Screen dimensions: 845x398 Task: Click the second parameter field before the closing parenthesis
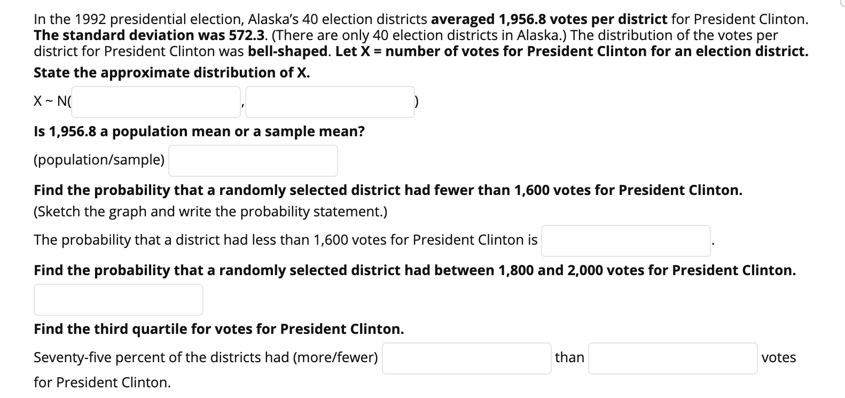click(330, 101)
